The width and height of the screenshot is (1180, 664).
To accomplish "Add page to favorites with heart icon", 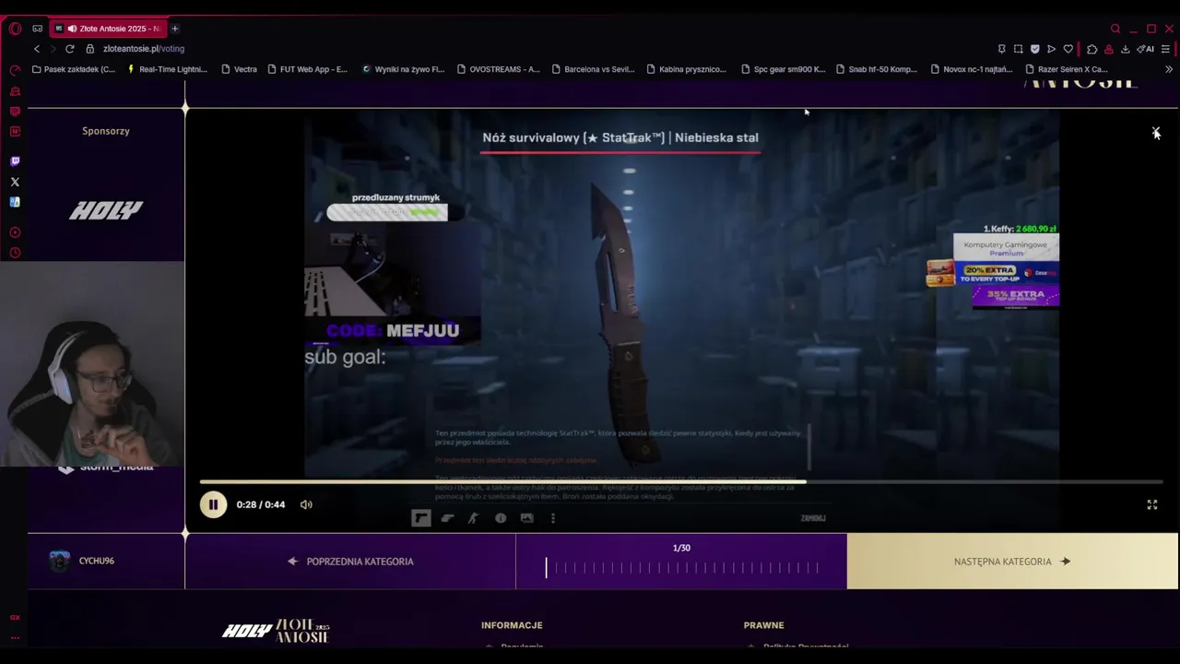I will pyautogui.click(x=1068, y=49).
